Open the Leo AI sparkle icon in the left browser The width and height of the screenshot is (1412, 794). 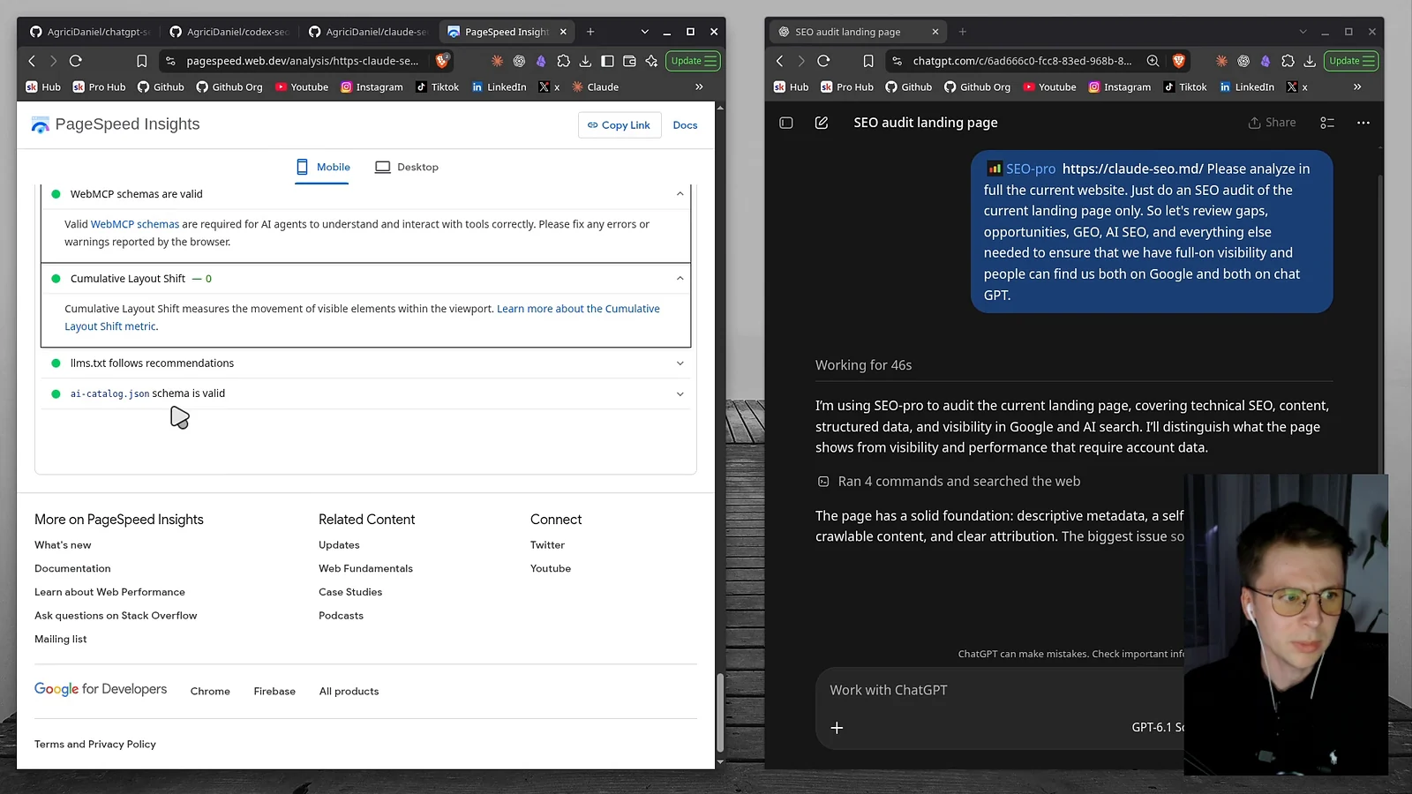(x=651, y=61)
